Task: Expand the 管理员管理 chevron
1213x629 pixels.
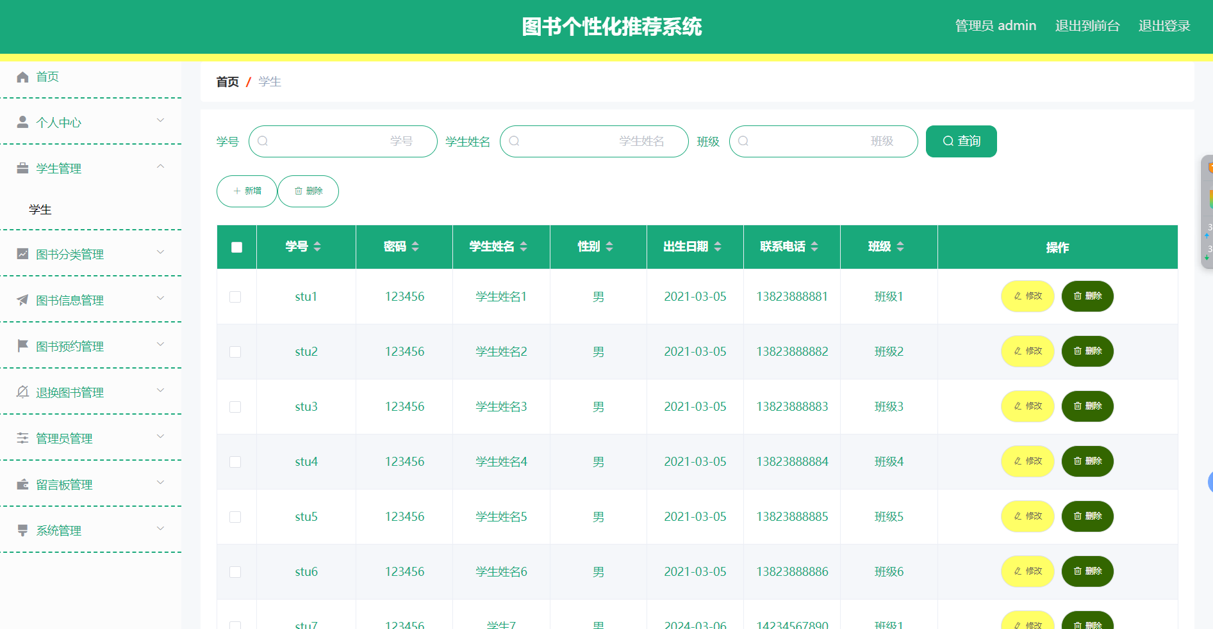Action: click(161, 436)
